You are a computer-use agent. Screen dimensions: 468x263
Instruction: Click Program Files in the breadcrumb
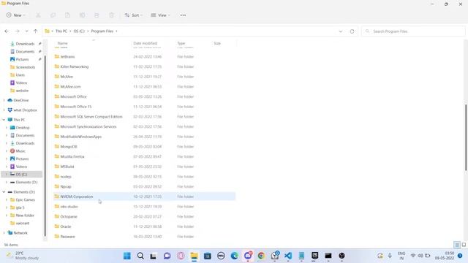[102, 31]
